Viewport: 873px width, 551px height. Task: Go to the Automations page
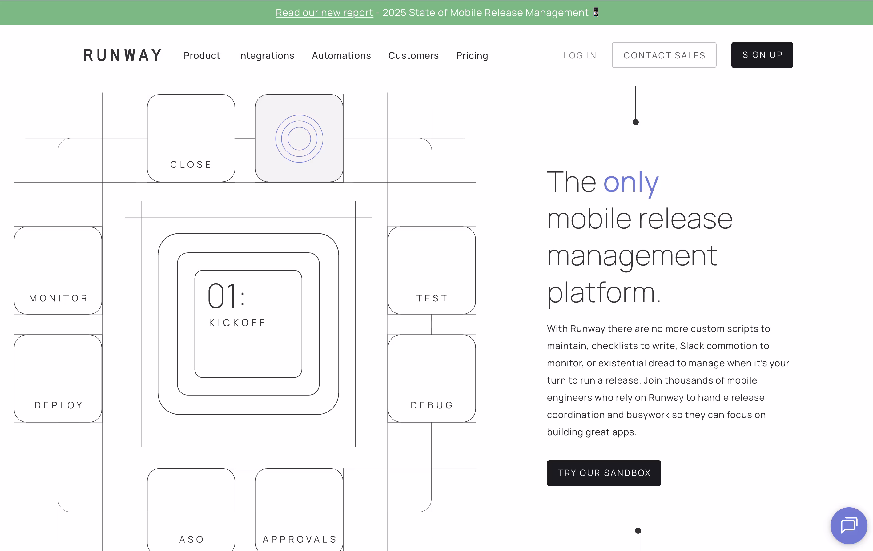(341, 55)
